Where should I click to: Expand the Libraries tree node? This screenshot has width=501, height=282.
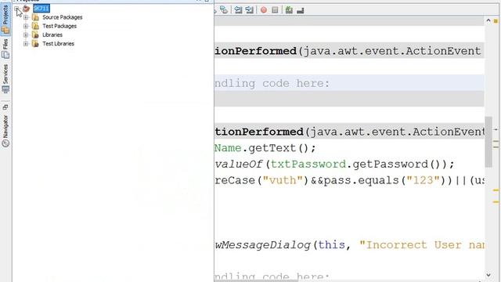26,34
